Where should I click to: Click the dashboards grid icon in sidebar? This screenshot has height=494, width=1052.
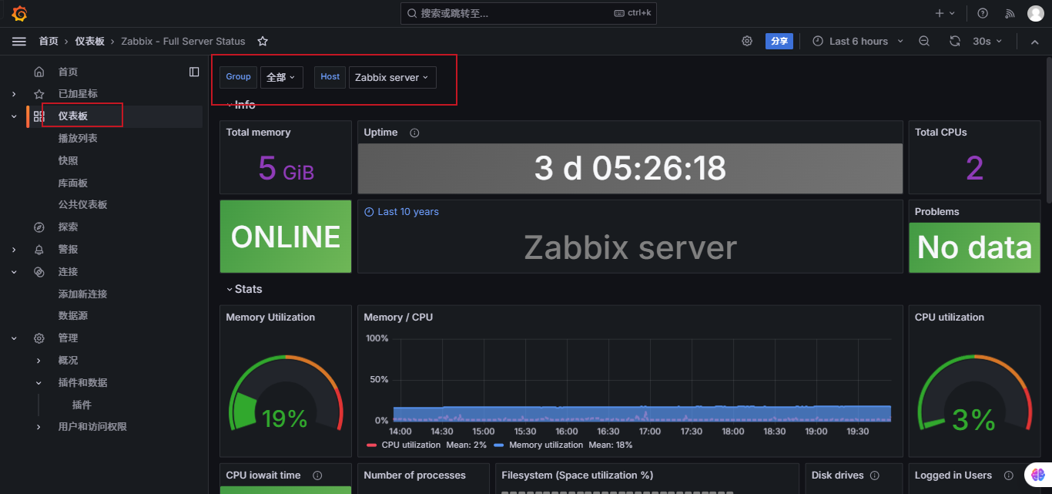(39, 116)
